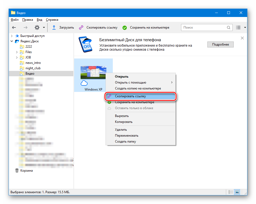Click the cloud icon under the thumbnail
Viewport: 256px width, 204px height.
tap(84, 83)
